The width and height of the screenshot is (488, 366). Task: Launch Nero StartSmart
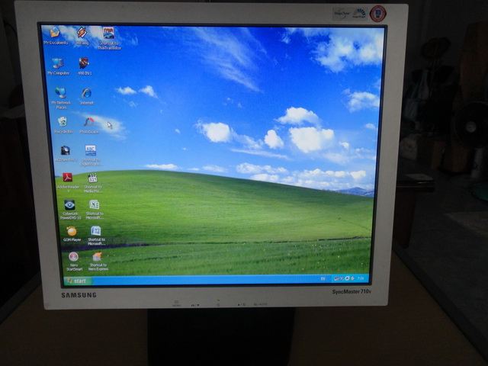pos(73,257)
